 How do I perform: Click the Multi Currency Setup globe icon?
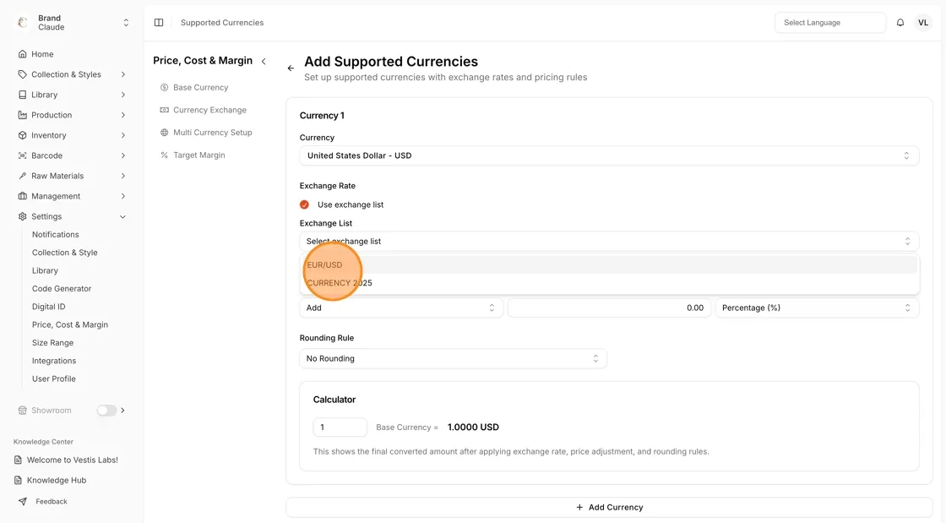(164, 133)
